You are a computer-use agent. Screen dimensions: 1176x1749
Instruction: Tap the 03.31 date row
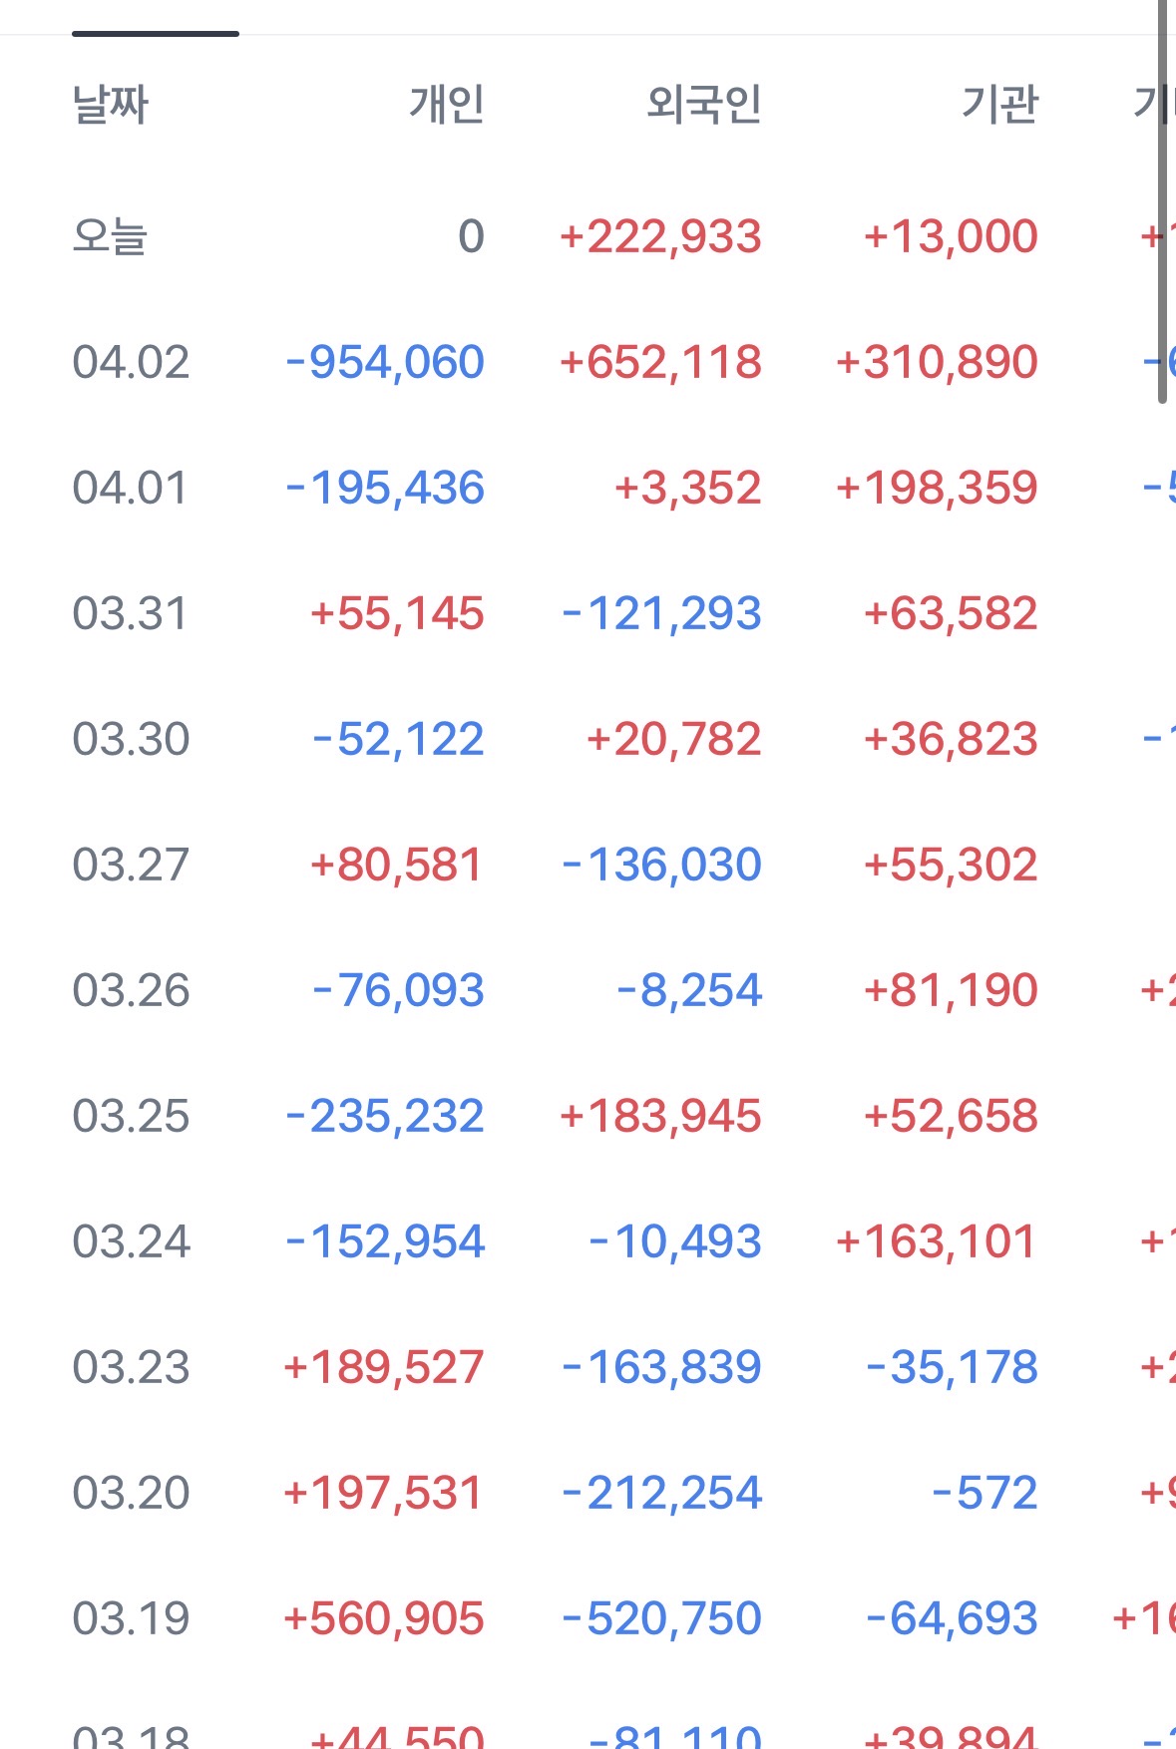click(131, 613)
